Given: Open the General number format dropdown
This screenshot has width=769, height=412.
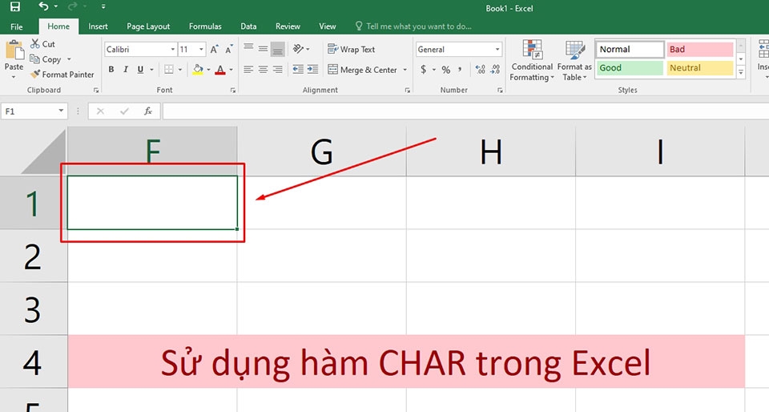Looking at the screenshot, I should tap(497, 50).
